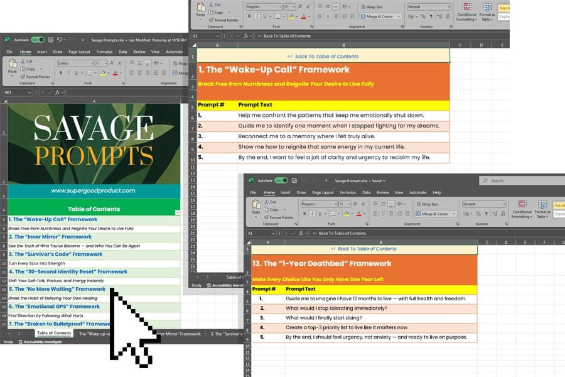
Task: Open Formulas tab in Table of Contents window
Action: [104, 52]
